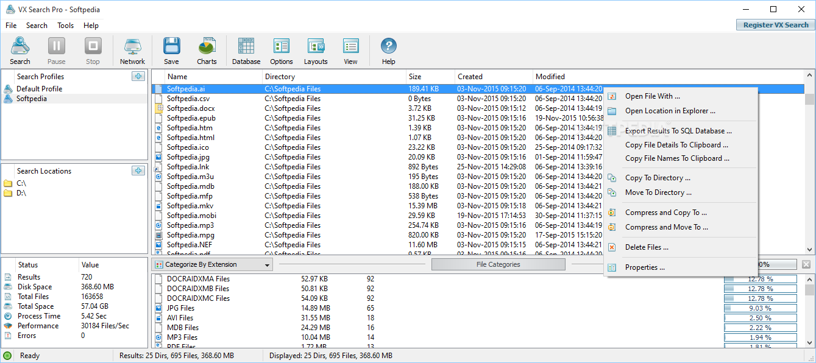816x363 pixels.
Task: Click the C:\ folder icon in Search Locations
Action: (x=8, y=183)
